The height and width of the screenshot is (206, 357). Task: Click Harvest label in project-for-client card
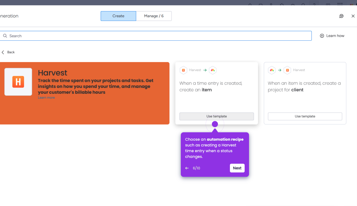point(299,70)
